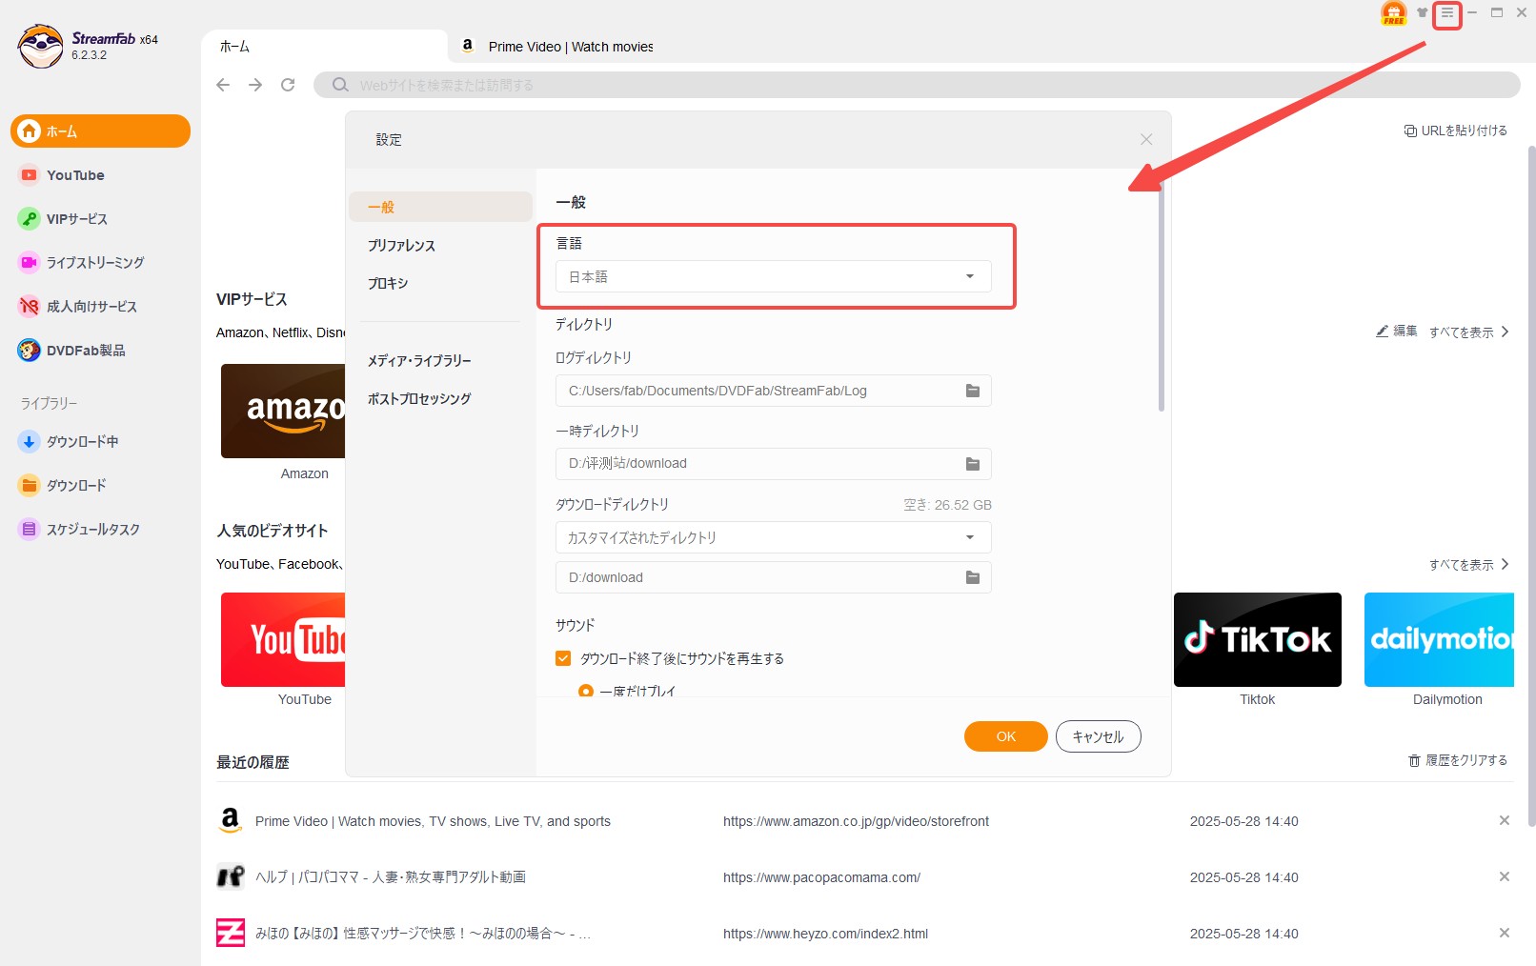This screenshot has width=1536, height=966.
Task: Open VIPサービス in the sidebar
Action: 100,219
